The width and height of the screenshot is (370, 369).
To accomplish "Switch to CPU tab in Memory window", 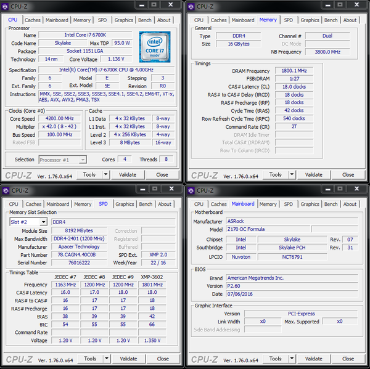I will pyautogui.click(x=199, y=20).
